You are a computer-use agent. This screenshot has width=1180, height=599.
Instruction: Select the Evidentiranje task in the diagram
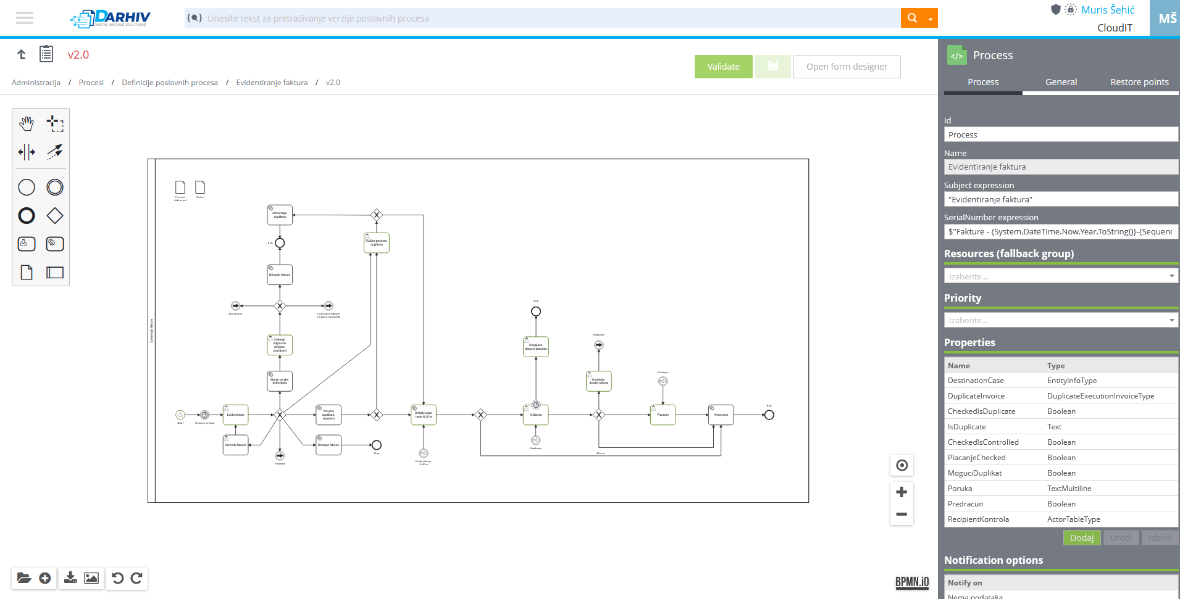[235, 415]
